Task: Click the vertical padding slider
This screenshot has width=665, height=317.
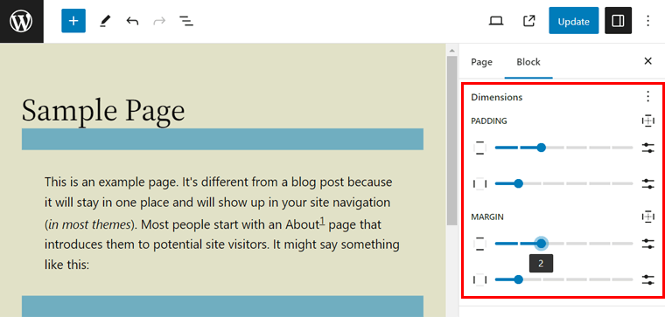Action: point(563,148)
